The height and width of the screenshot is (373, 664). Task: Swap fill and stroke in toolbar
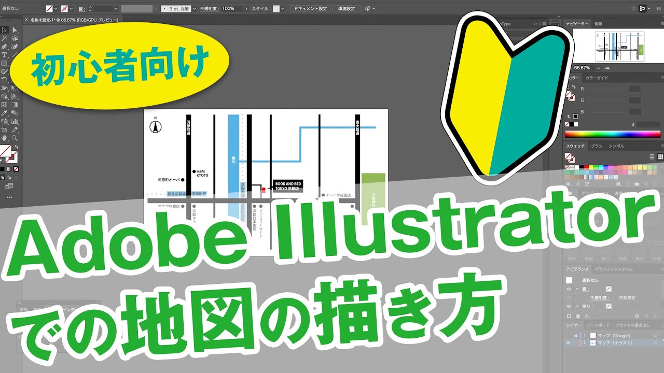[15, 147]
